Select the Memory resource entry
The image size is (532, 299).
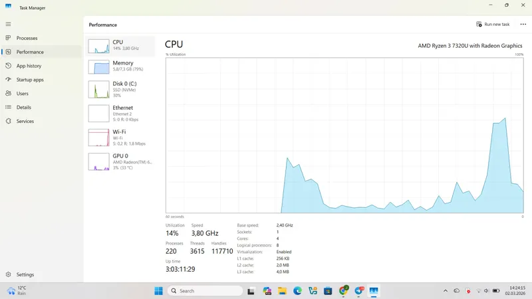click(120, 67)
